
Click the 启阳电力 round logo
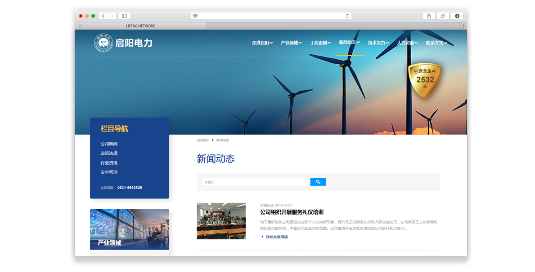point(103,43)
